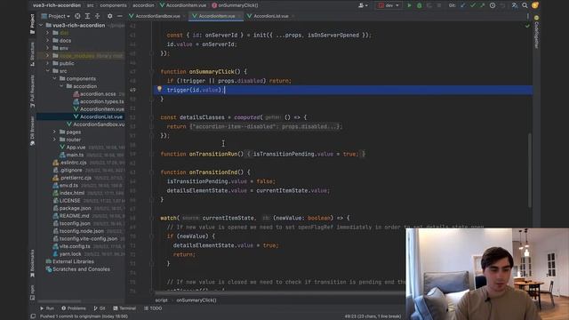Open the Problems tool window tab

[x=74, y=308]
